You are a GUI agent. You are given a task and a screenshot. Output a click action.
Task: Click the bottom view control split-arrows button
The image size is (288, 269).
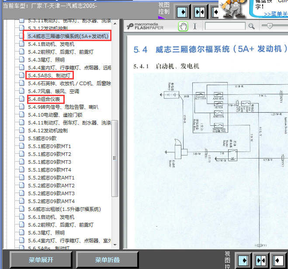tap(261, 260)
